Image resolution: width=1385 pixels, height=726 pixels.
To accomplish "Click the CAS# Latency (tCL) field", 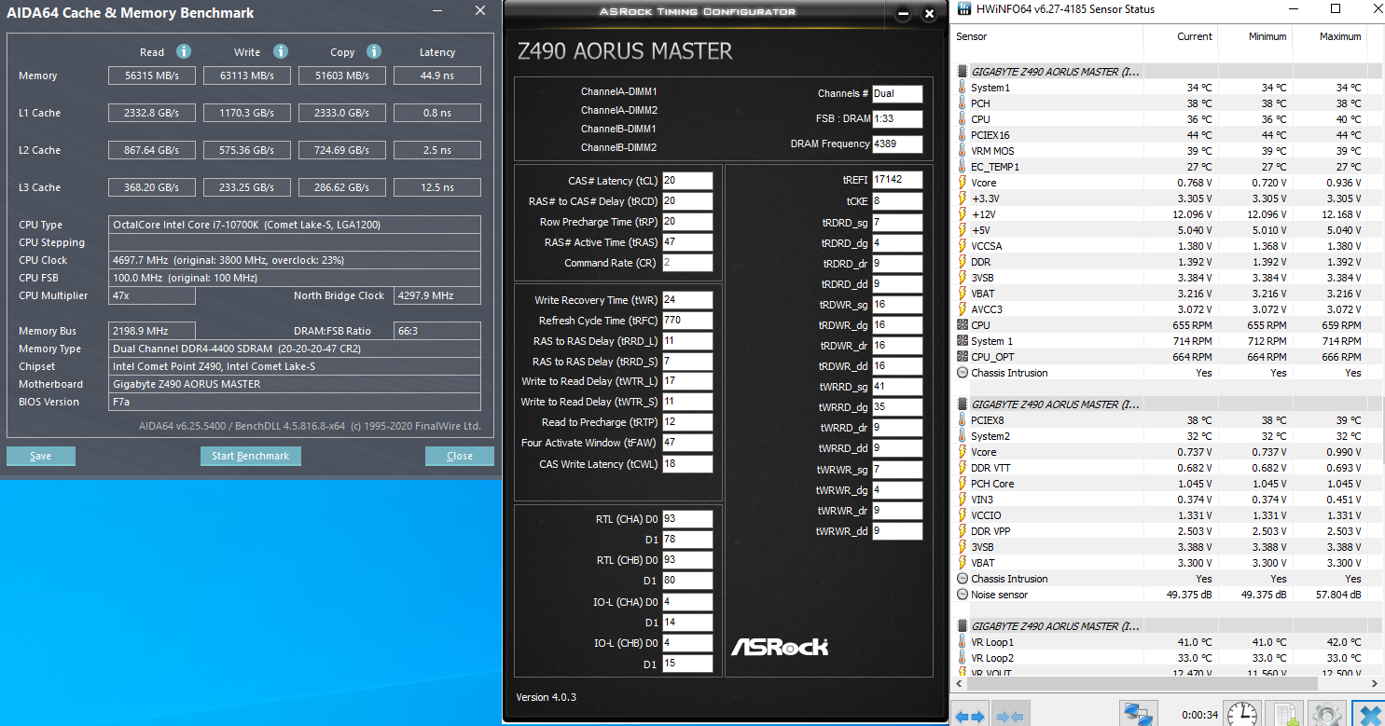I will click(687, 181).
